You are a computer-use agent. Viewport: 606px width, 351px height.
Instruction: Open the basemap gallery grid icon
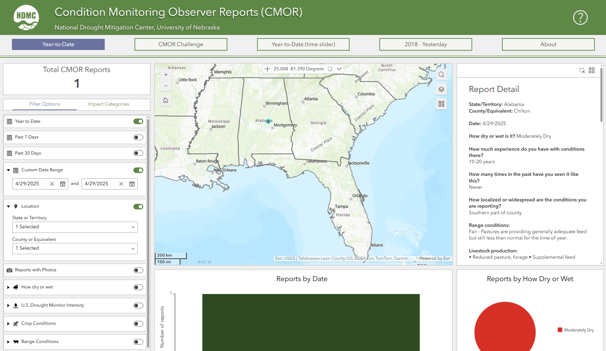coord(441,104)
